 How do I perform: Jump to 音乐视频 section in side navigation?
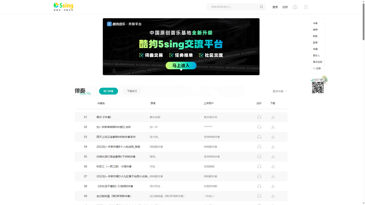click(x=318, y=62)
